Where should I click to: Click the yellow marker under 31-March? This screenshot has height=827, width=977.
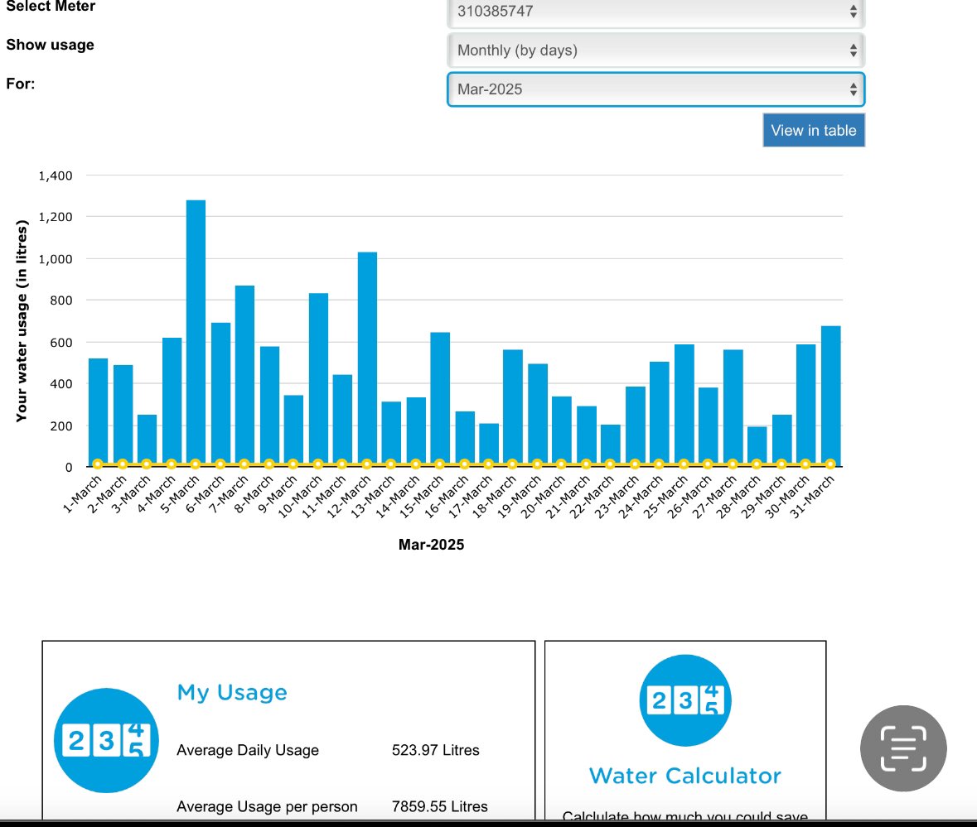pos(830,464)
